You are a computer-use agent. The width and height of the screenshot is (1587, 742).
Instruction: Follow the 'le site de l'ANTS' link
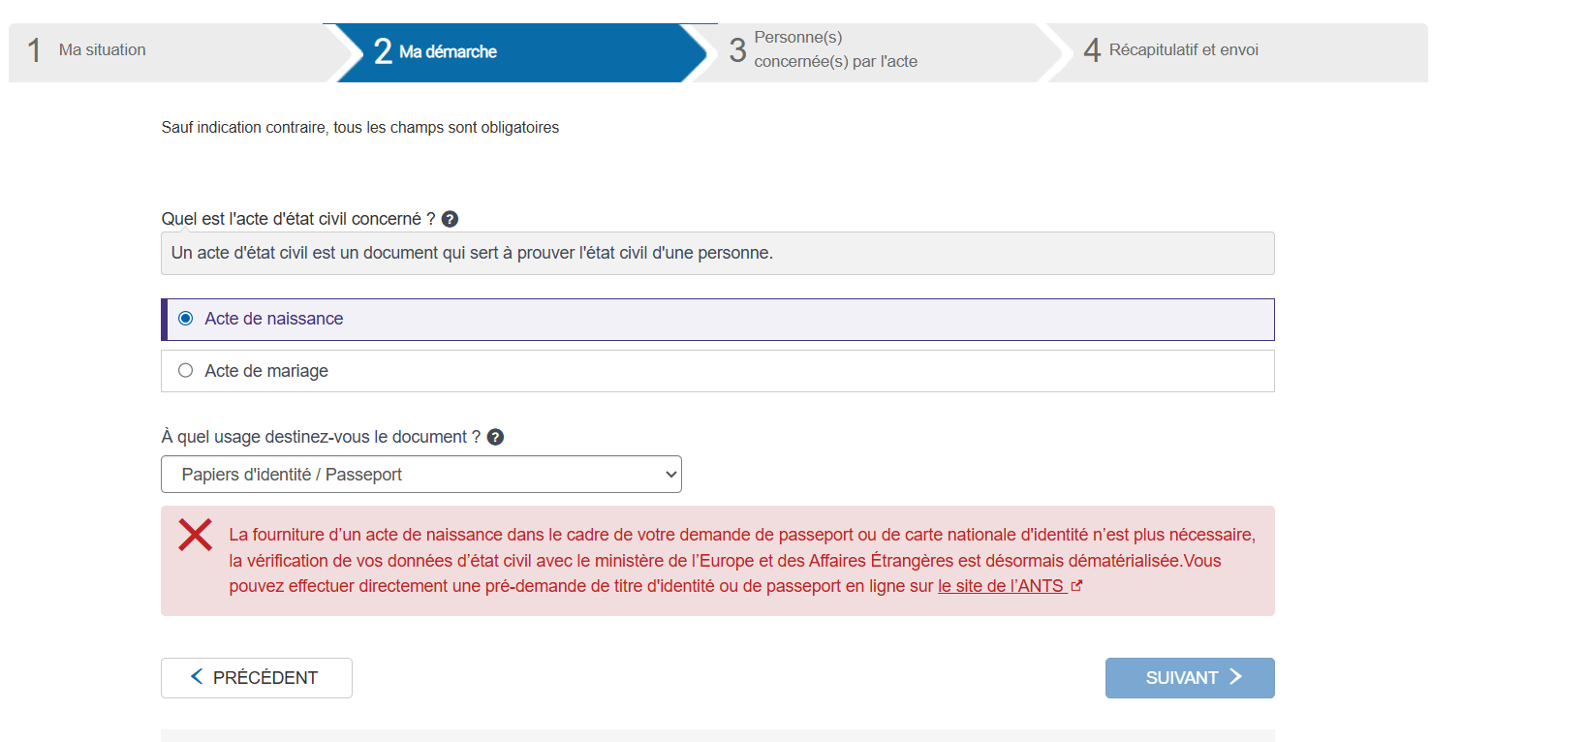click(x=1001, y=586)
